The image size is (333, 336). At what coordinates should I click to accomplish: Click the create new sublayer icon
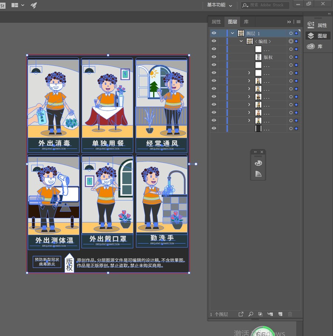point(270,314)
